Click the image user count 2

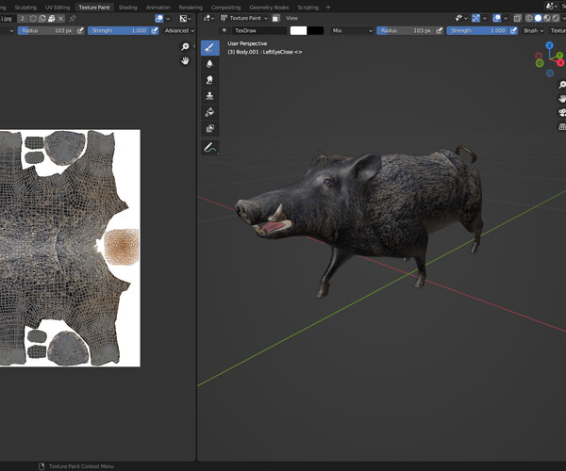click(23, 19)
